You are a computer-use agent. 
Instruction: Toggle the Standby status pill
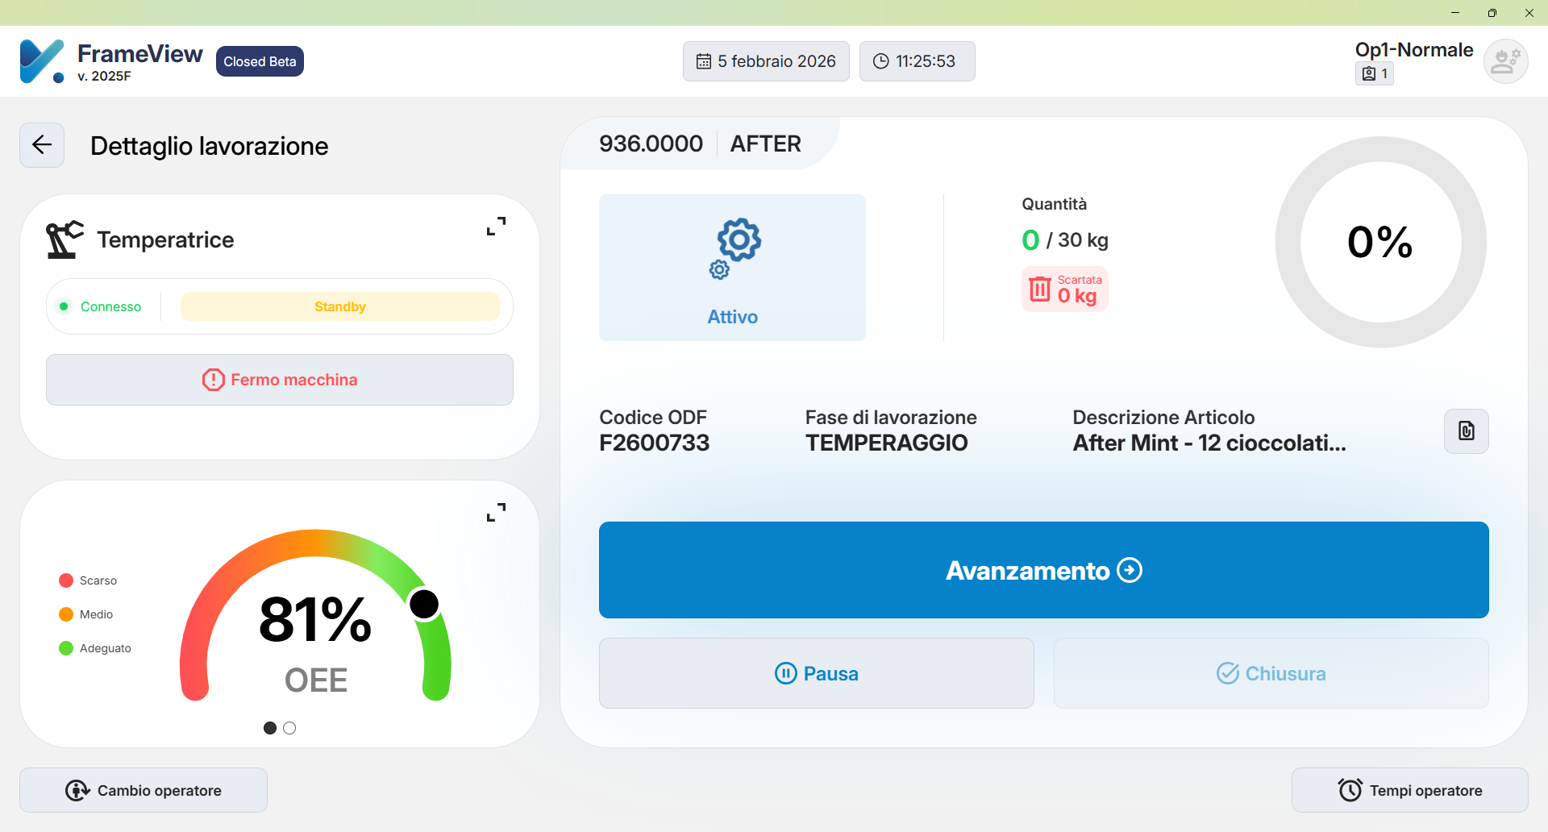340,306
